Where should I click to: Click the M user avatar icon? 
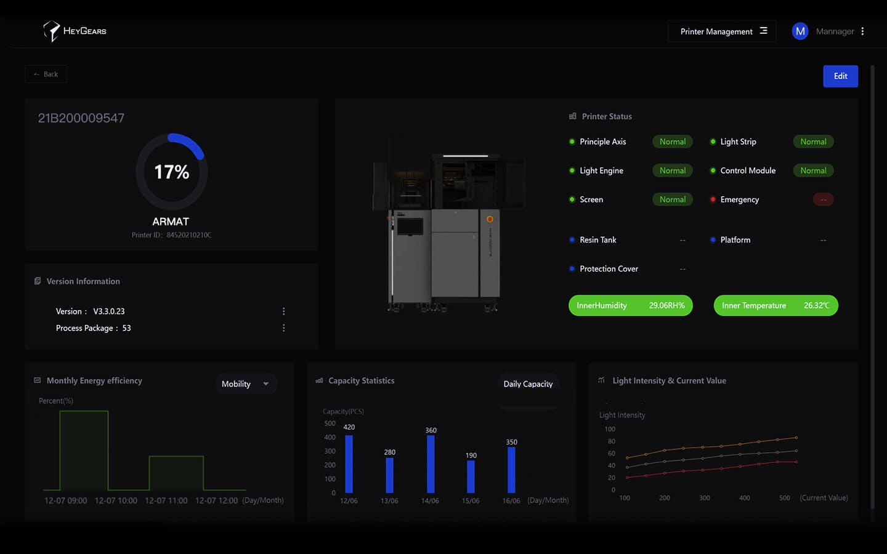point(800,31)
